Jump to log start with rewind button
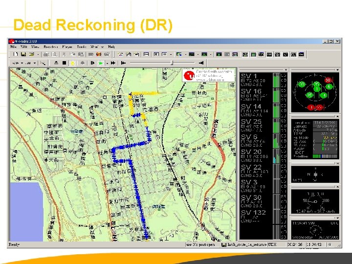Image resolution: width=352 pixels, height=264 pixels. pos(123,63)
